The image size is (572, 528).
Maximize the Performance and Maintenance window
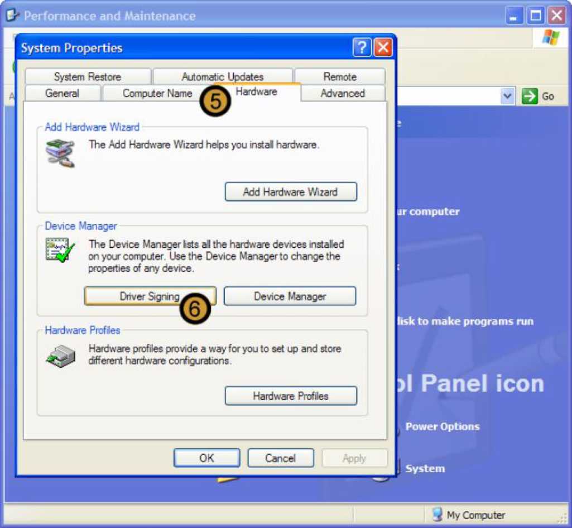click(x=536, y=16)
